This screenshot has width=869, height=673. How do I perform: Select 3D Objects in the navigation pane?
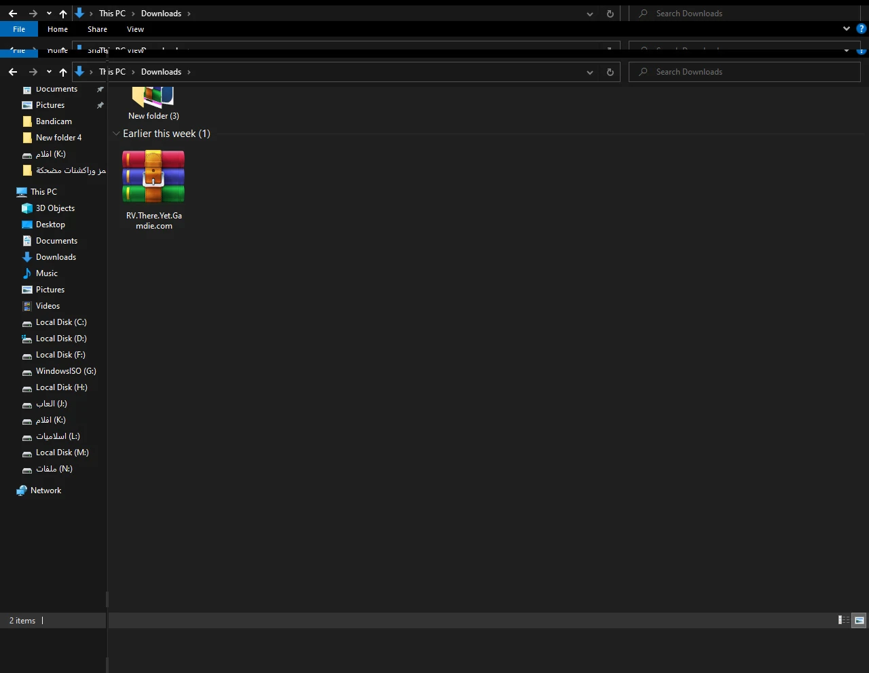tap(55, 208)
